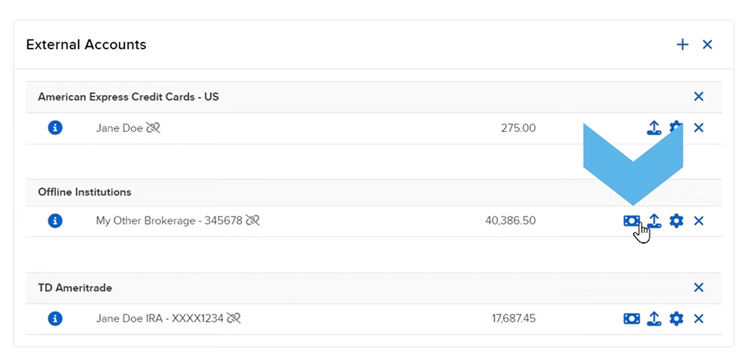The width and height of the screenshot is (749, 364).
Task: Upload file for My Other Brokerage
Action: click(x=654, y=221)
